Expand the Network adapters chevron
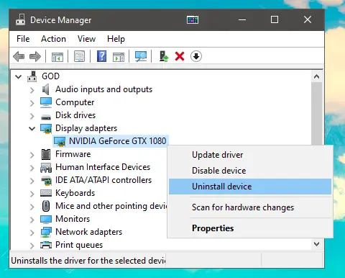Image resolution: width=345 pixels, height=278 pixels. [32, 233]
